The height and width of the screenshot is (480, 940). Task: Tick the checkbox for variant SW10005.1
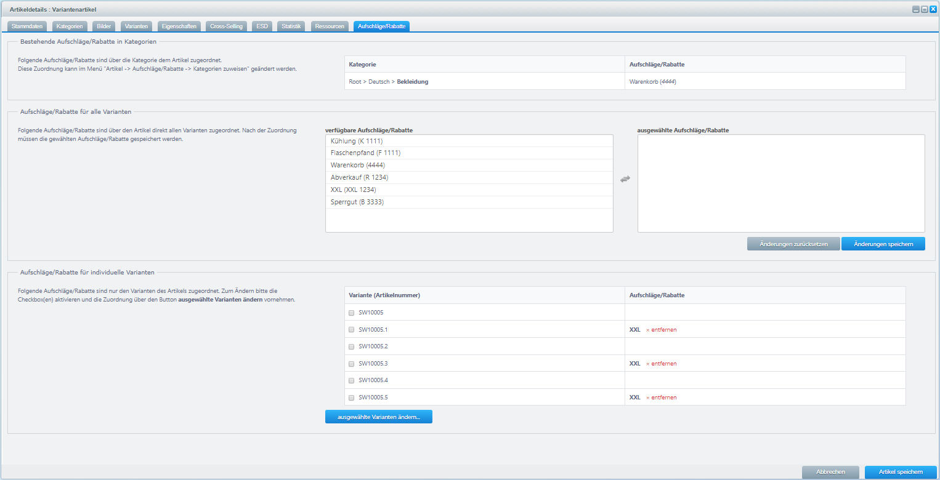[352, 330]
